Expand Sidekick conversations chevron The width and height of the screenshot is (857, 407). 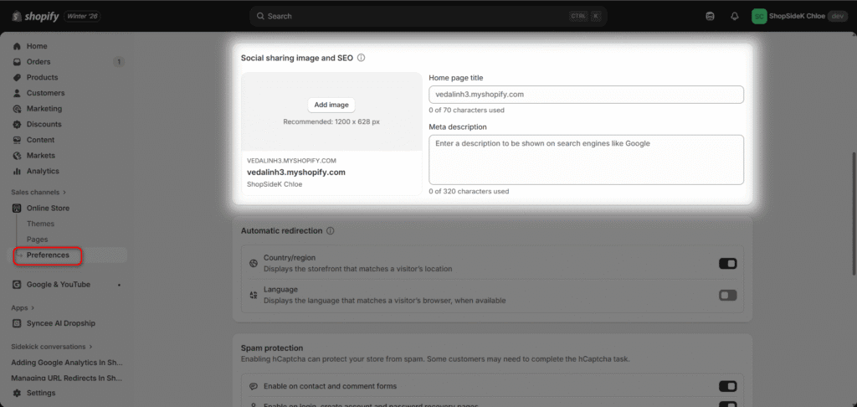(90, 347)
